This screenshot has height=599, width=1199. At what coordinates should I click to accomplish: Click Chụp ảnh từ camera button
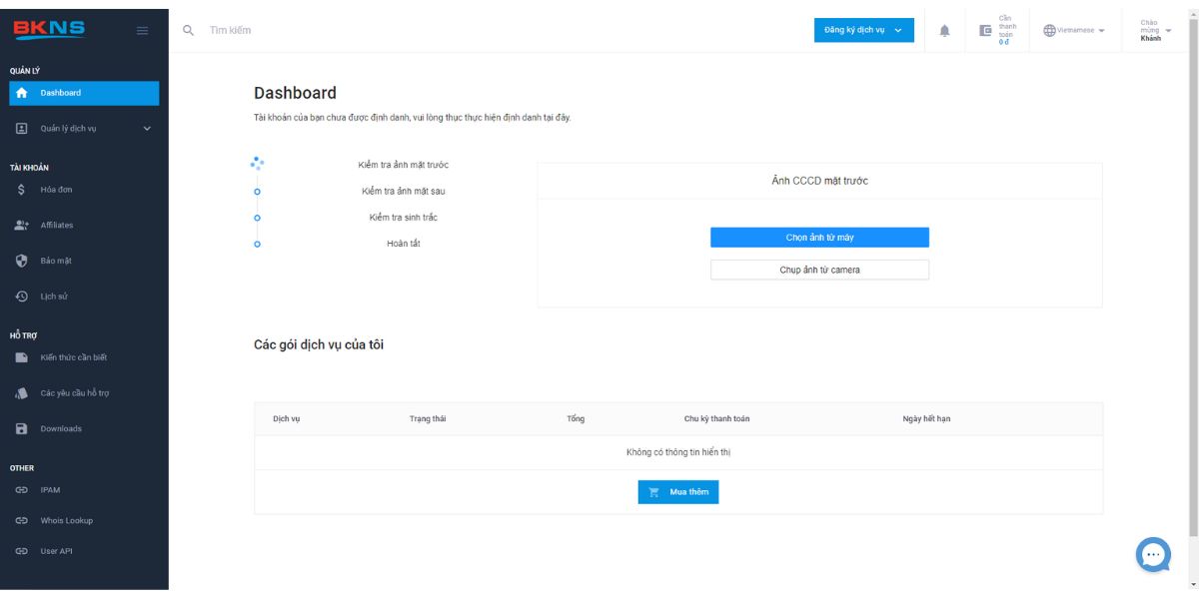819,270
